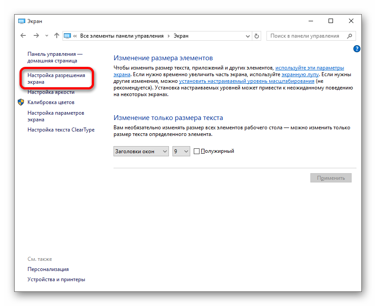
Task: Enable the Полужирный checkbox
Action: [197, 151]
